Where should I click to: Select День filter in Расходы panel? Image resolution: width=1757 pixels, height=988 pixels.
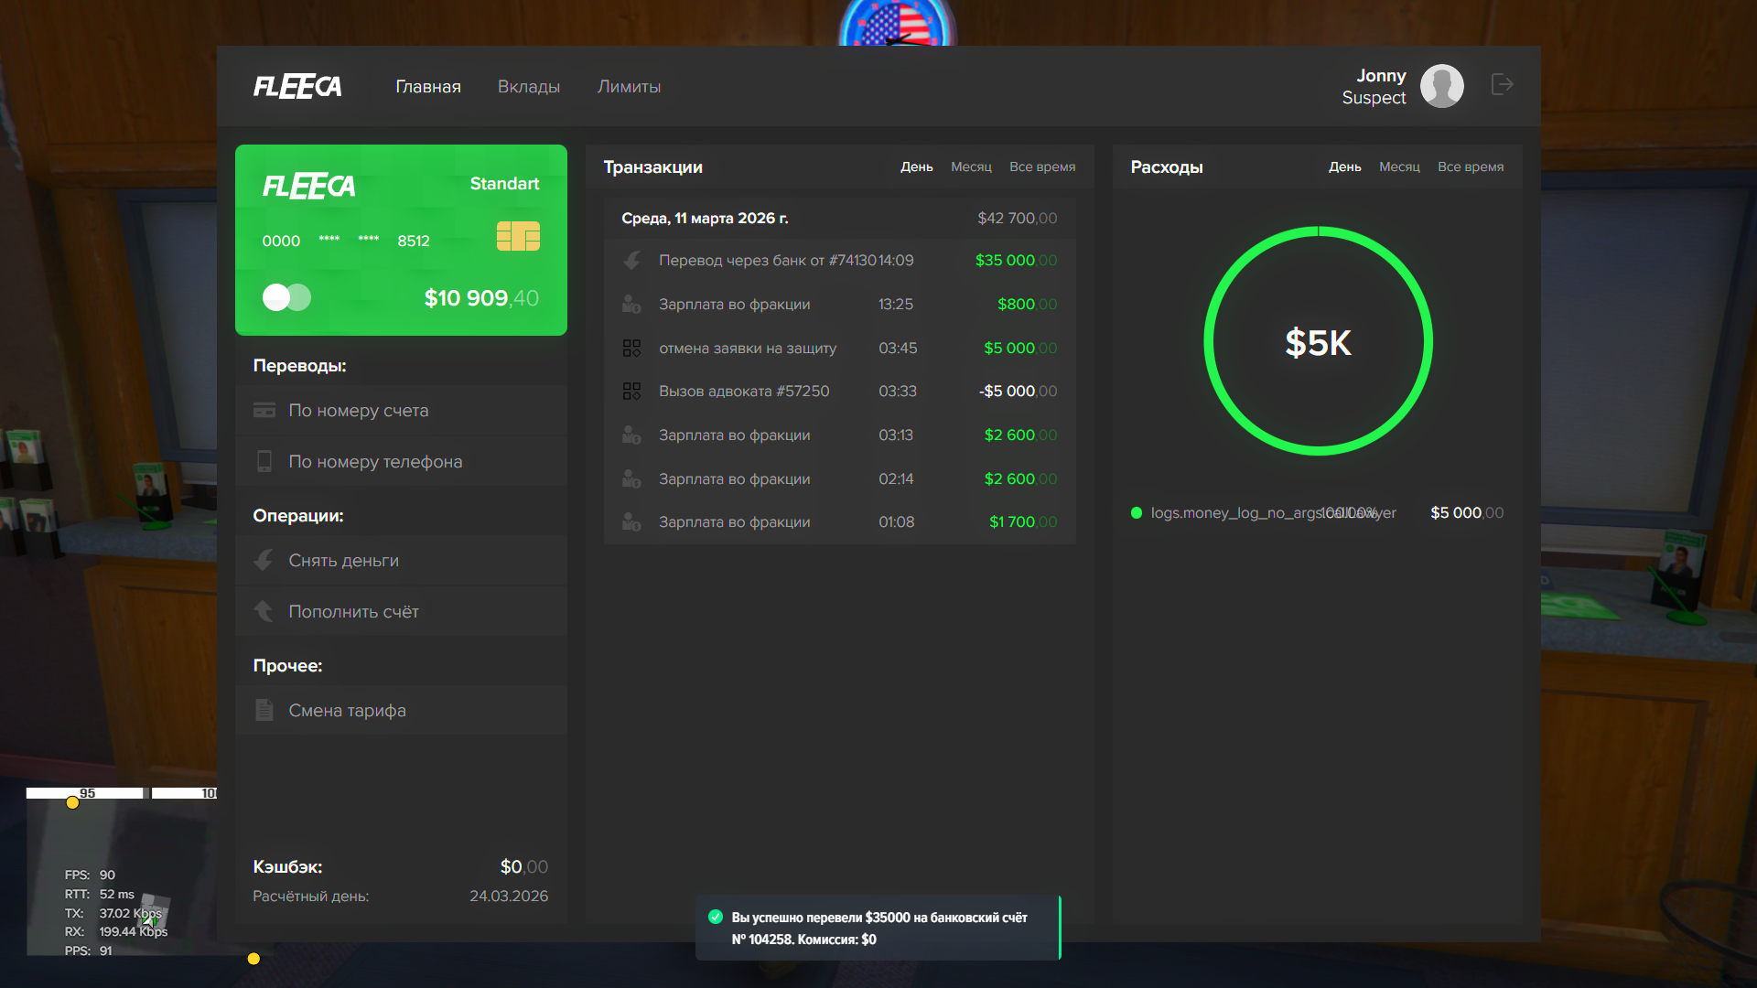(x=1344, y=167)
